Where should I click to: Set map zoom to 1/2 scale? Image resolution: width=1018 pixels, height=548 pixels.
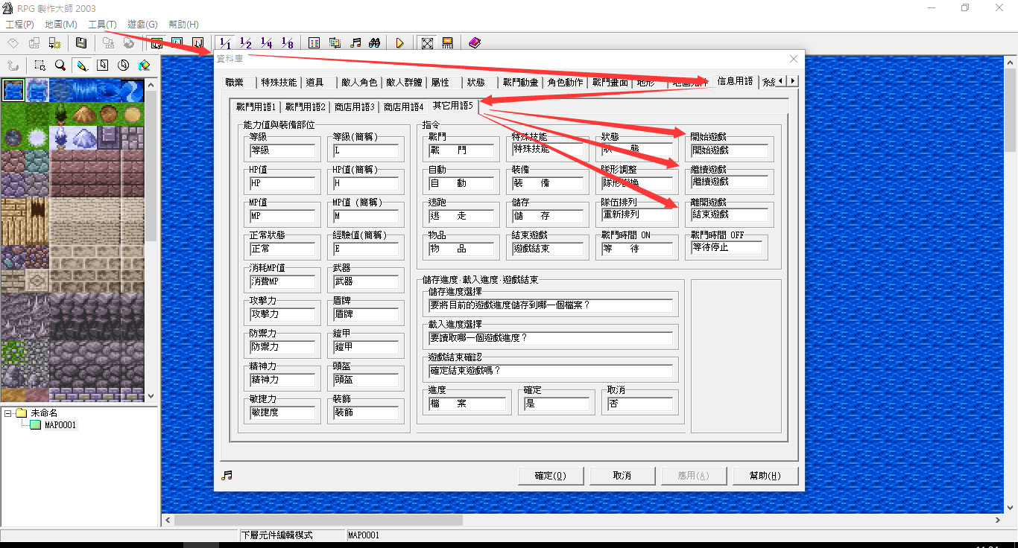coord(246,43)
